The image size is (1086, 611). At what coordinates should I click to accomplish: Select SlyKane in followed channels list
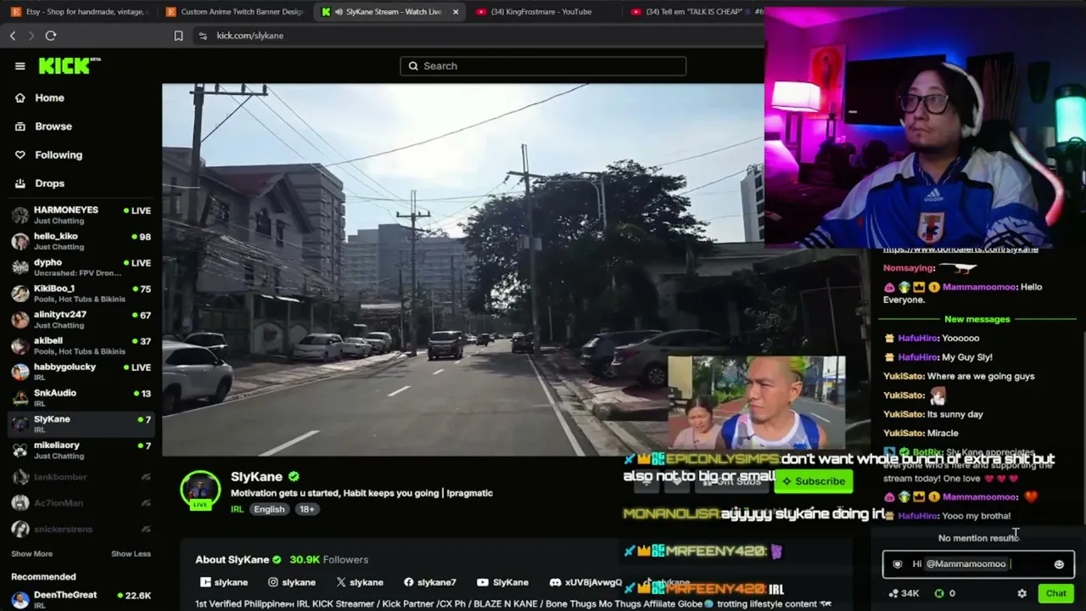81,424
